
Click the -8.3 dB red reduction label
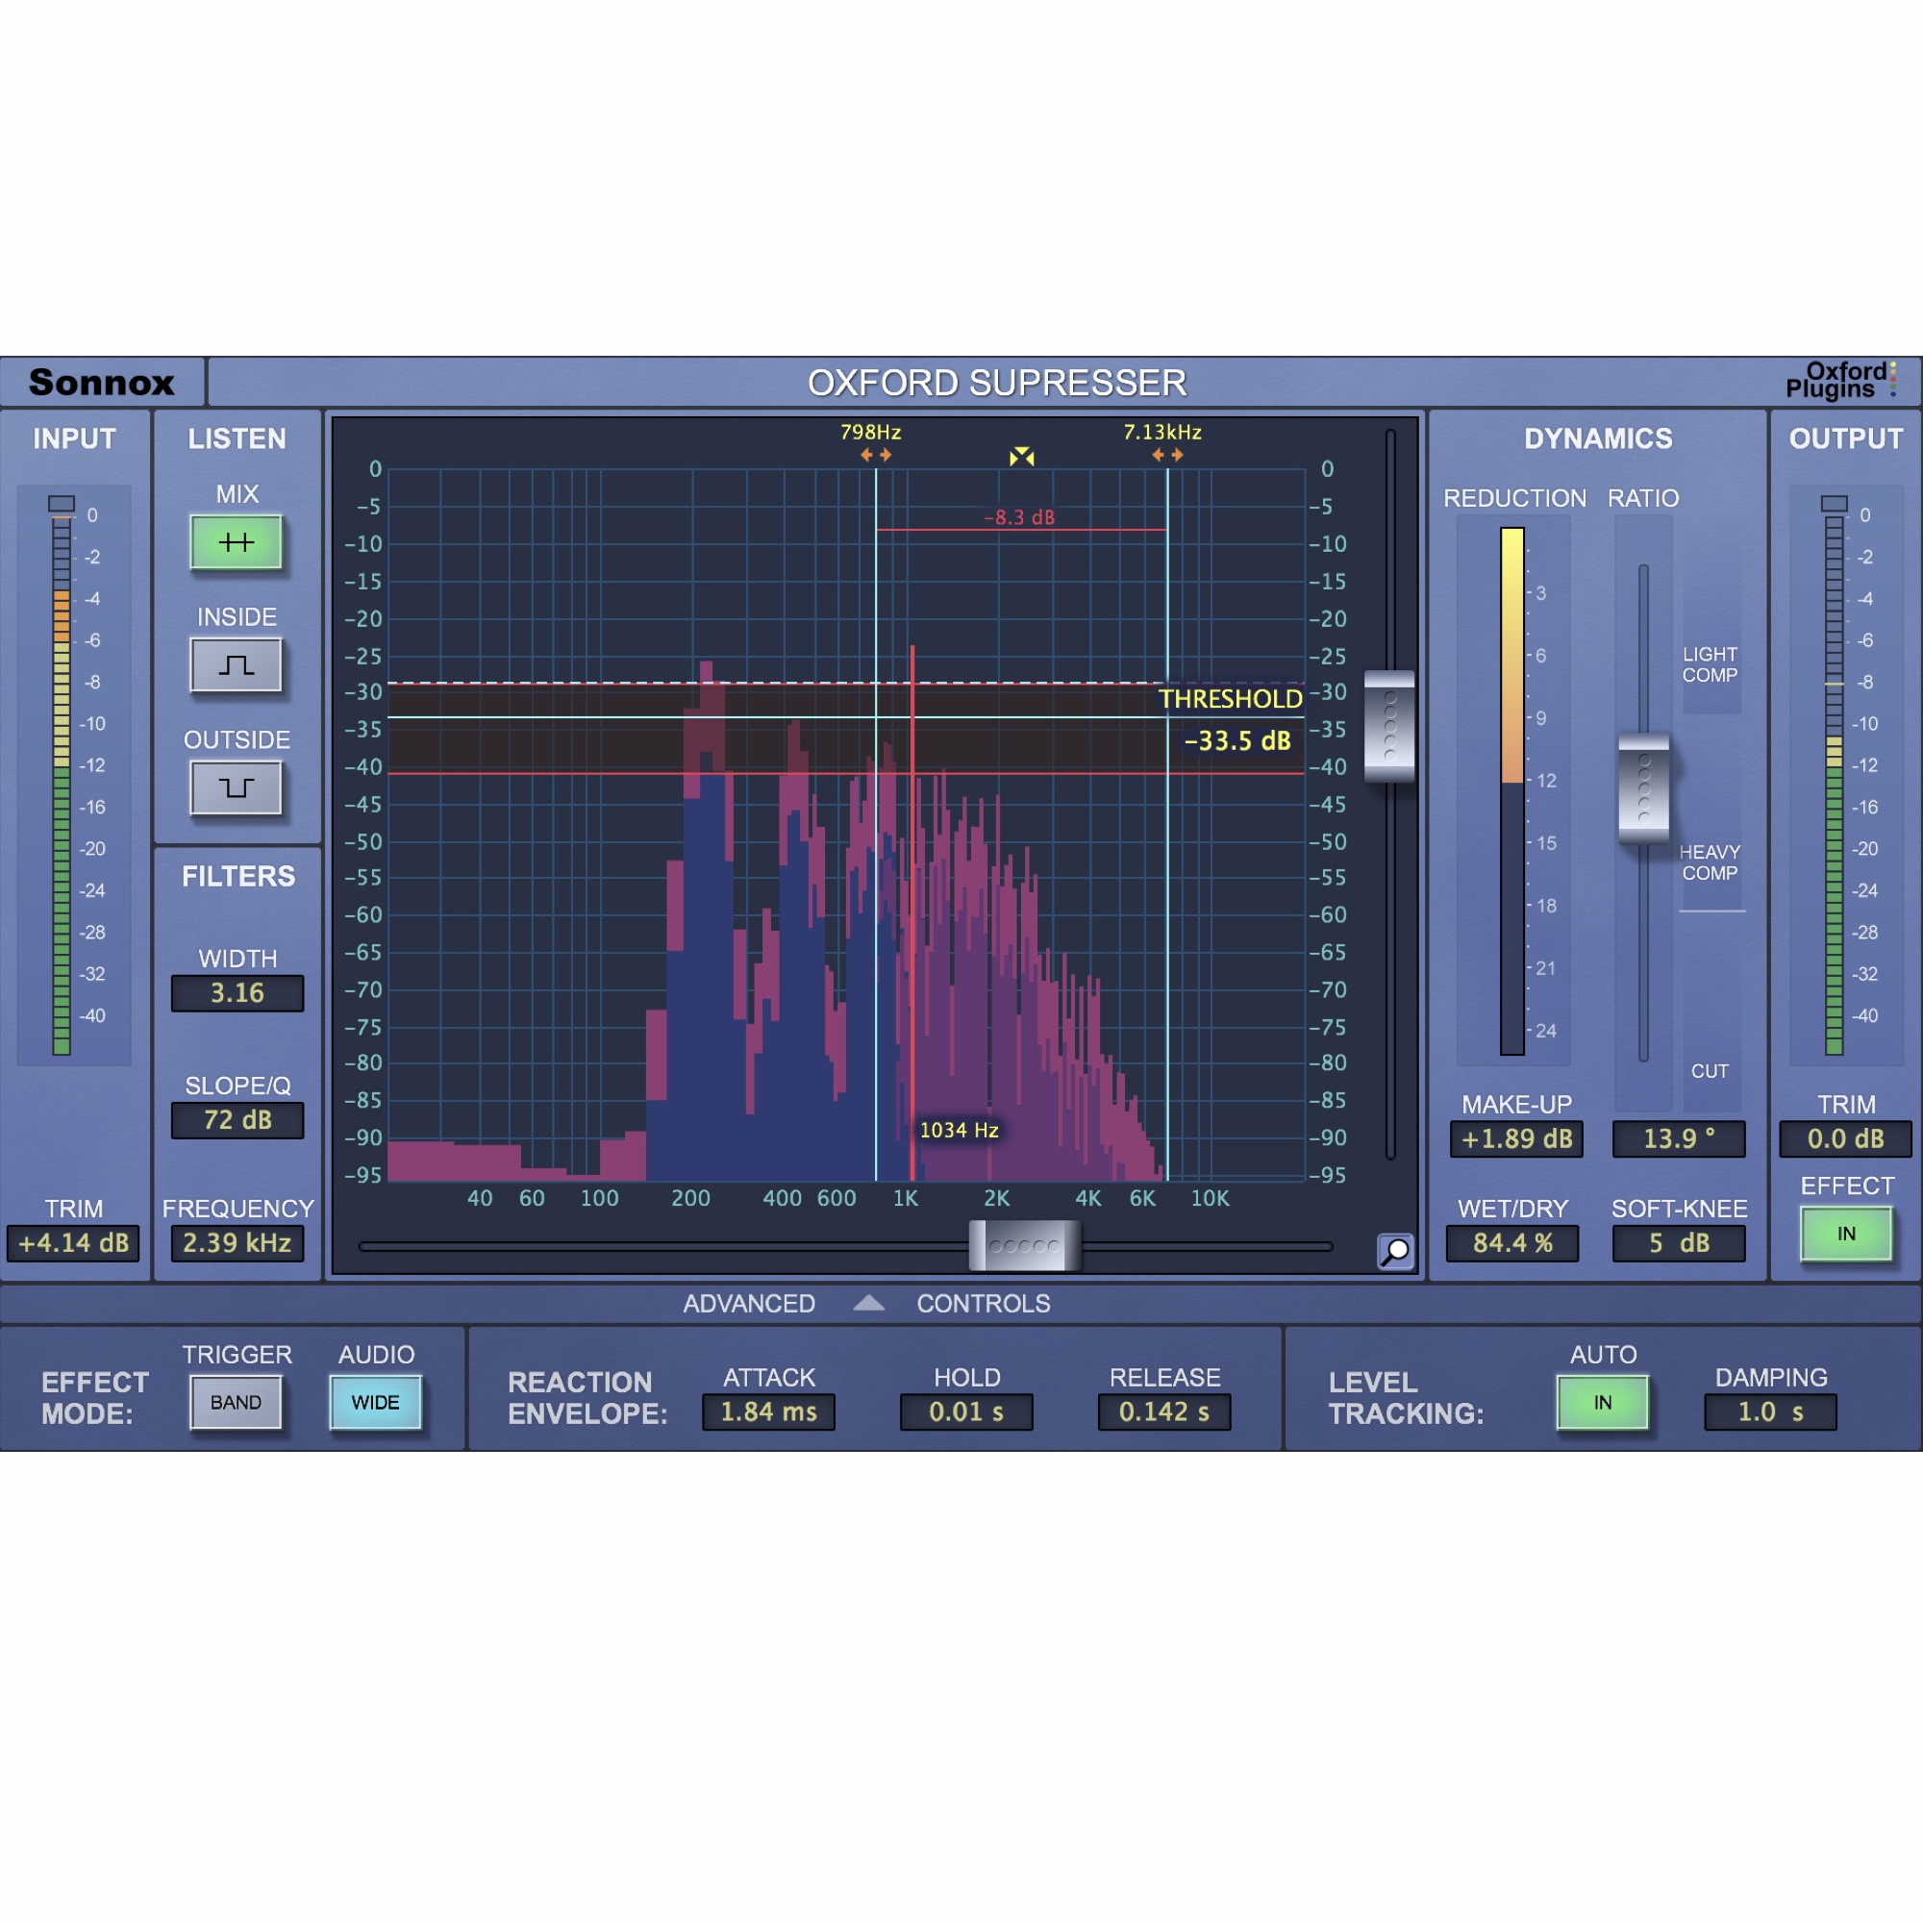pyautogui.click(x=1019, y=517)
